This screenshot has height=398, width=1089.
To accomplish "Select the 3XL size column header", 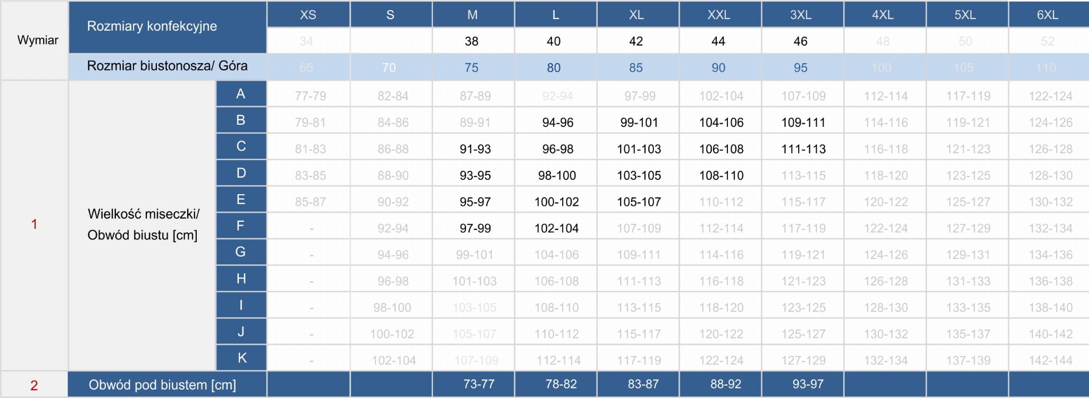I will tap(801, 15).
